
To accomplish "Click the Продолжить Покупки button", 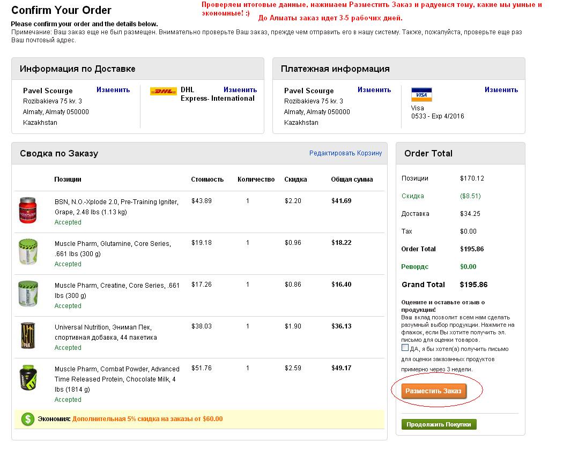I will pyautogui.click(x=439, y=424).
